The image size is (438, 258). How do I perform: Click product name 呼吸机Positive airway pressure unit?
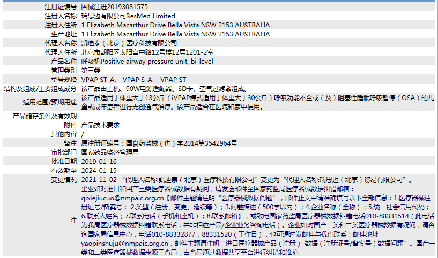147,62
